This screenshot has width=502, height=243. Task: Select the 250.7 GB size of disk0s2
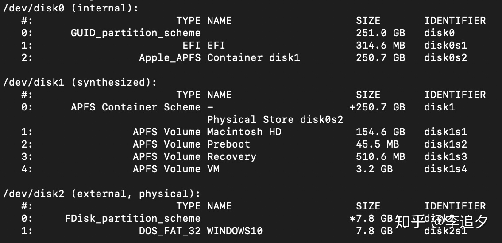381,58
